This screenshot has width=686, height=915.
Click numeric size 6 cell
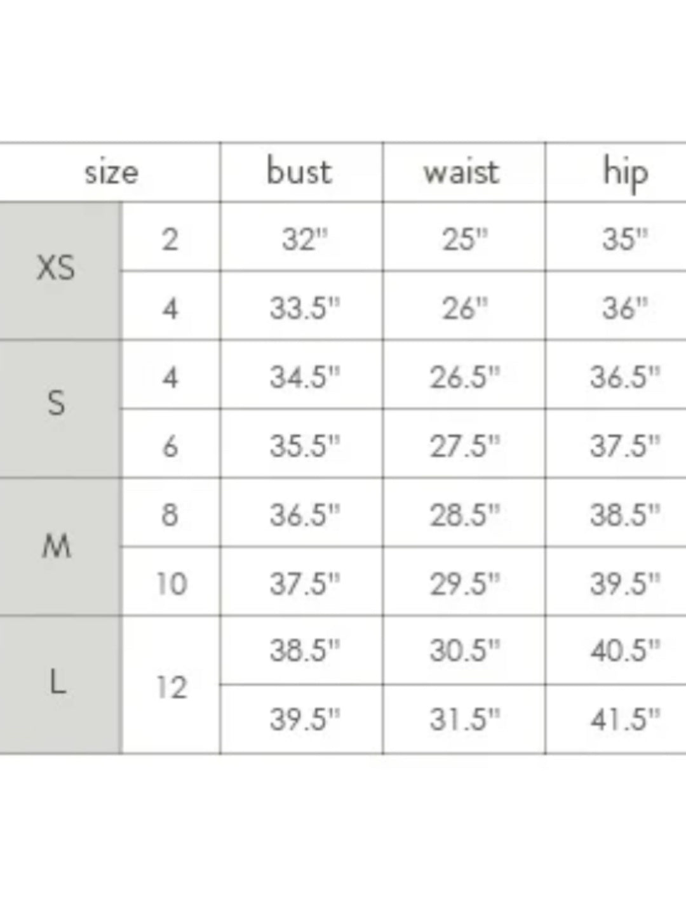[x=170, y=446]
